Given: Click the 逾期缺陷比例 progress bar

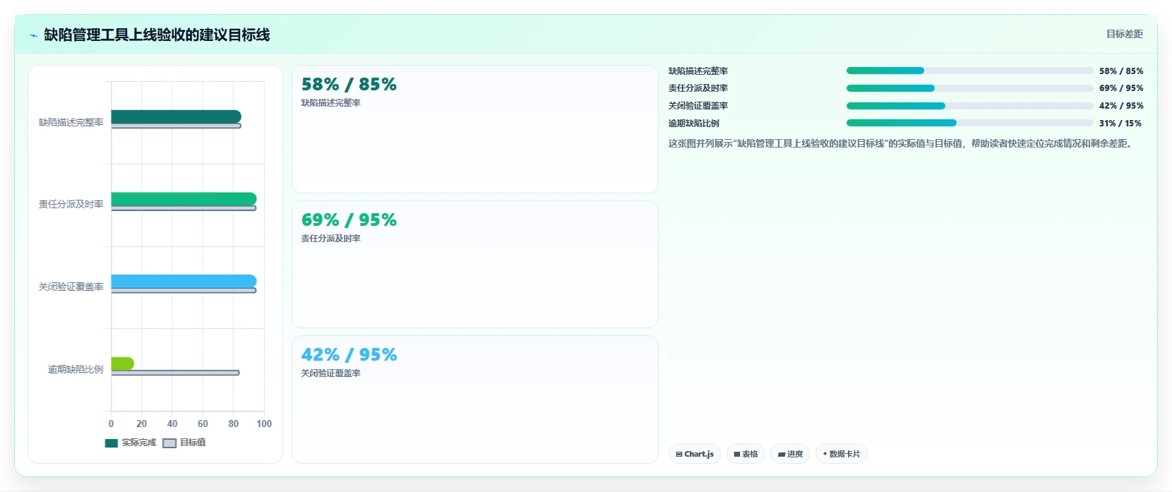Looking at the screenshot, I should click(x=969, y=123).
